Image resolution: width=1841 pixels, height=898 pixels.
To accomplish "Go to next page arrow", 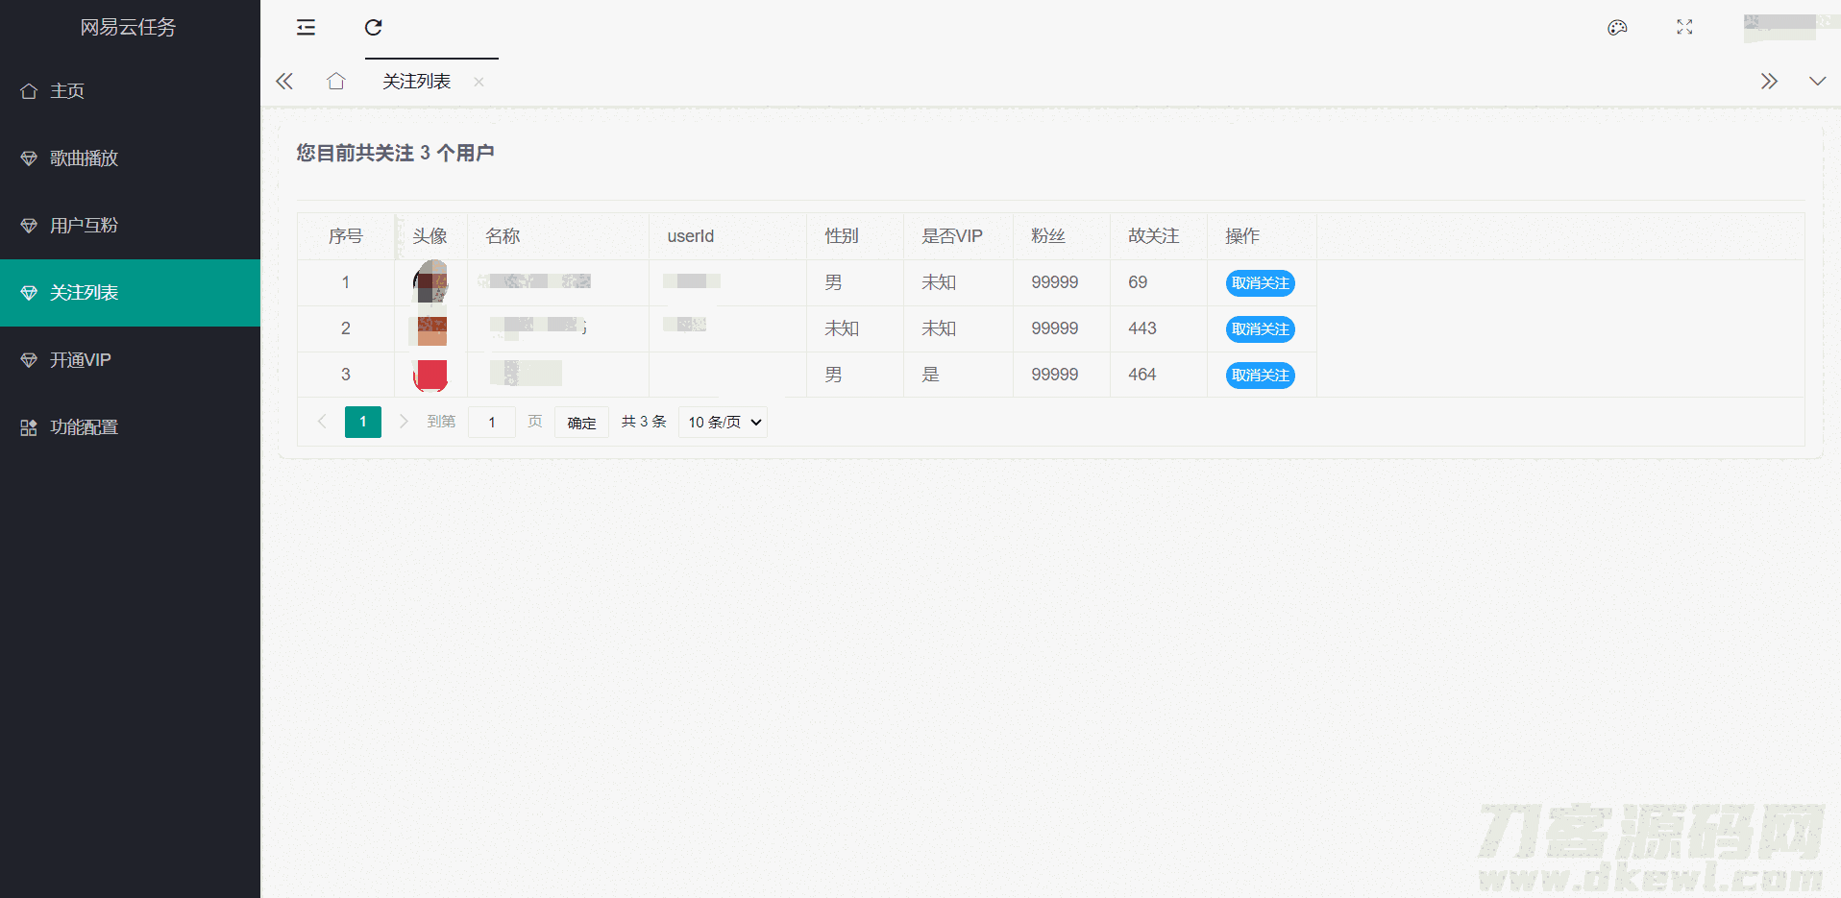I will point(404,422).
